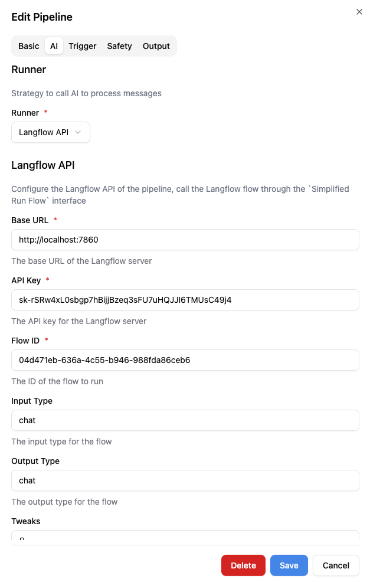Click the Delete button
370x582 pixels.
[243, 565]
